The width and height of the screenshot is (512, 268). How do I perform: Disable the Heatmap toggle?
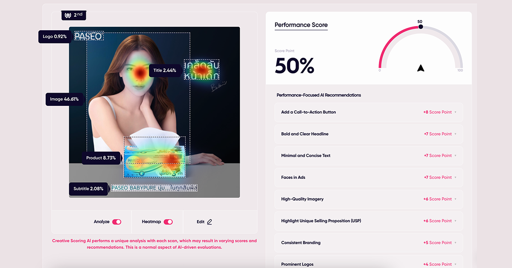tap(168, 222)
